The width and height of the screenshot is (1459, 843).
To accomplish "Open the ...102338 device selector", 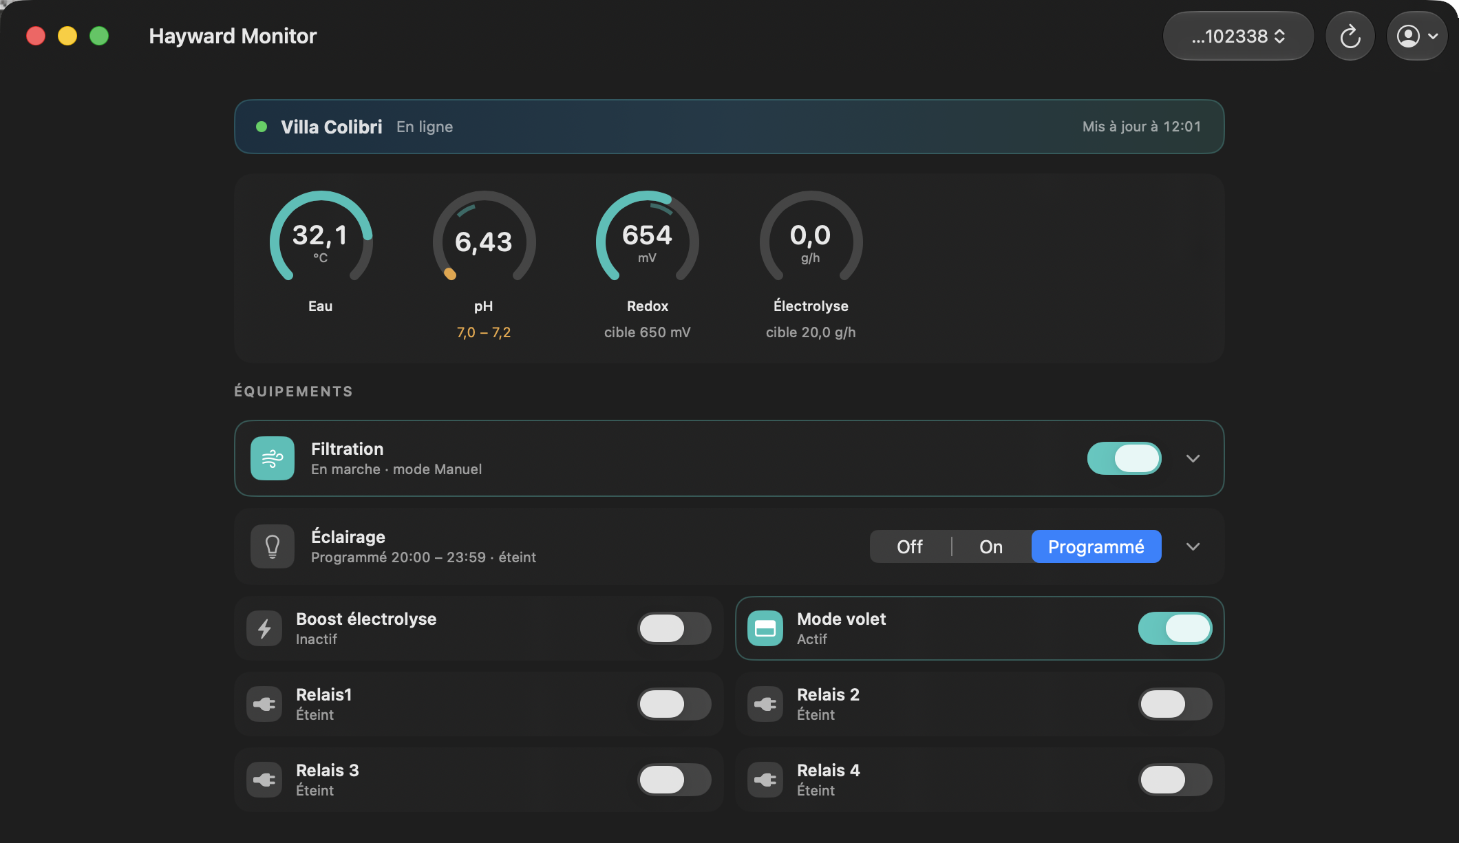I will click(1238, 36).
